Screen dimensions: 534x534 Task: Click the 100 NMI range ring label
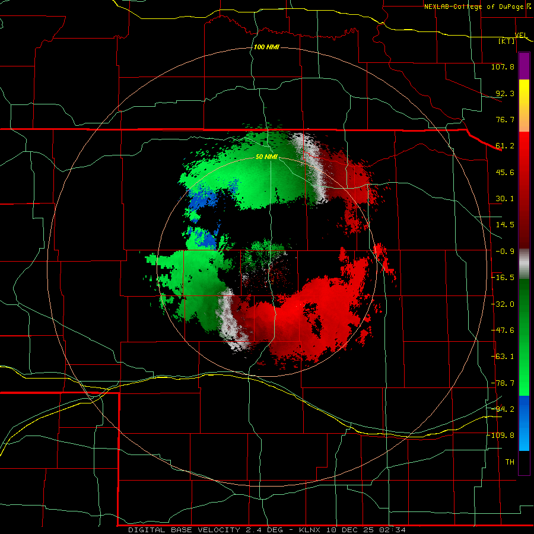pyautogui.click(x=266, y=47)
